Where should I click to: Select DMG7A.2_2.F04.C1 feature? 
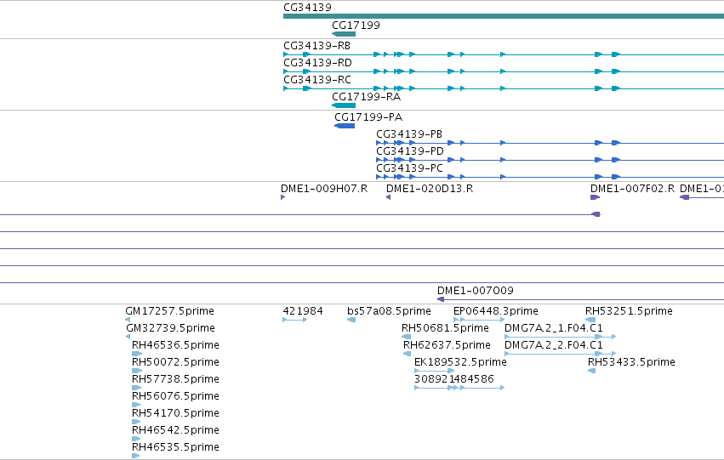click(560, 354)
